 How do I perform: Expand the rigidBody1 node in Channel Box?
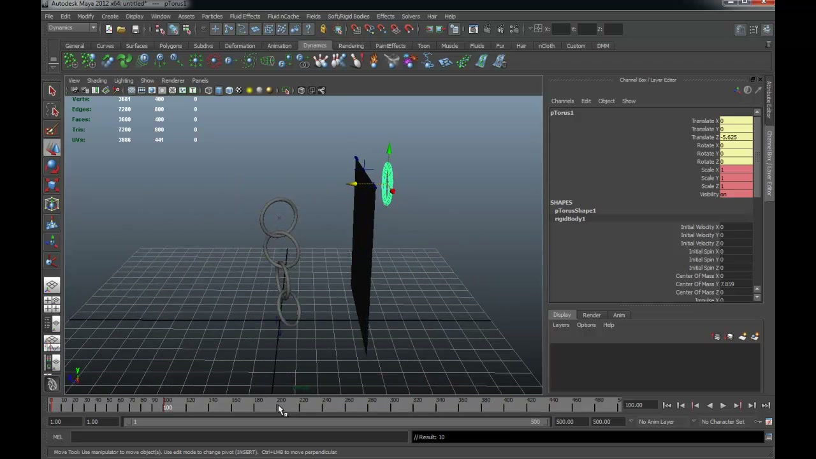coord(570,219)
